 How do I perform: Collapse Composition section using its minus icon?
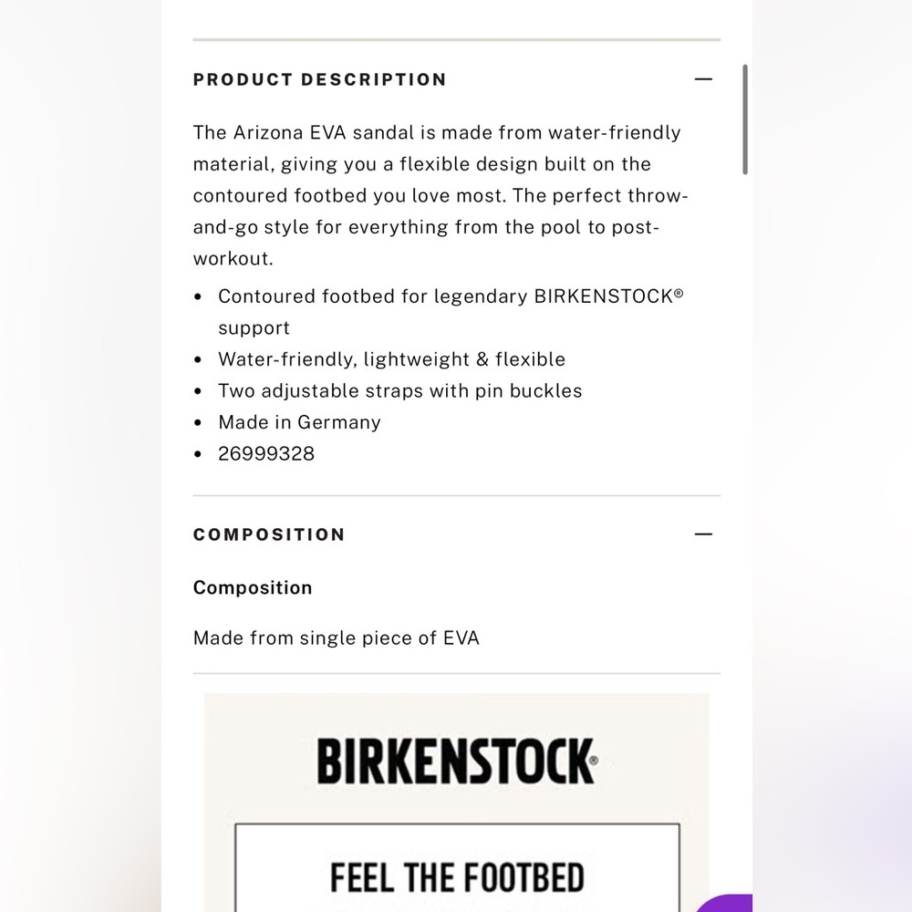pos(703,534)
